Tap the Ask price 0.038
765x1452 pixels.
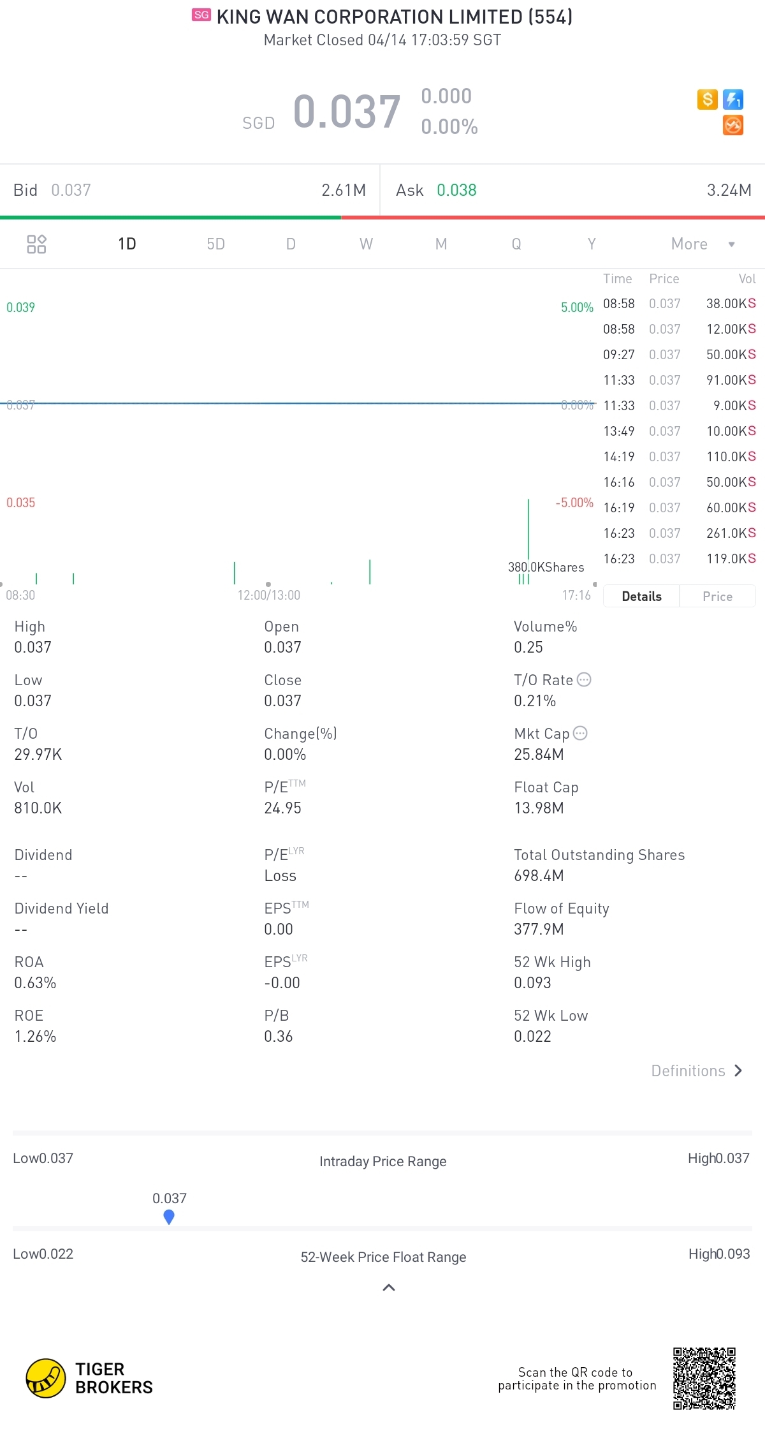coord(456,190)
